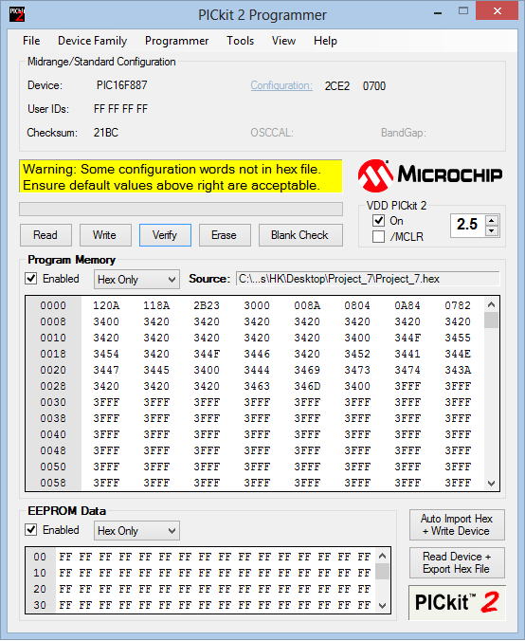Uncheck EEPROM Data Enabled checkbox
The width and height of the screenshot is (525, 641).
click(x=31, y=530)
